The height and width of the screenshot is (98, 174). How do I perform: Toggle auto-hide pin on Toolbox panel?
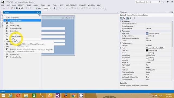pyautogui.click(x=38, y=12)
